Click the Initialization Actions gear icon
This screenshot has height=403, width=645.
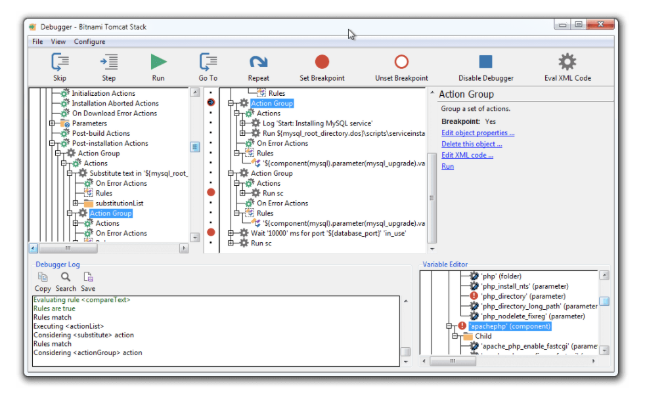[x=65, y=93]
